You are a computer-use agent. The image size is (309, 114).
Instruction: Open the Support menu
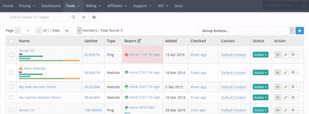click(x=142, y=6)
